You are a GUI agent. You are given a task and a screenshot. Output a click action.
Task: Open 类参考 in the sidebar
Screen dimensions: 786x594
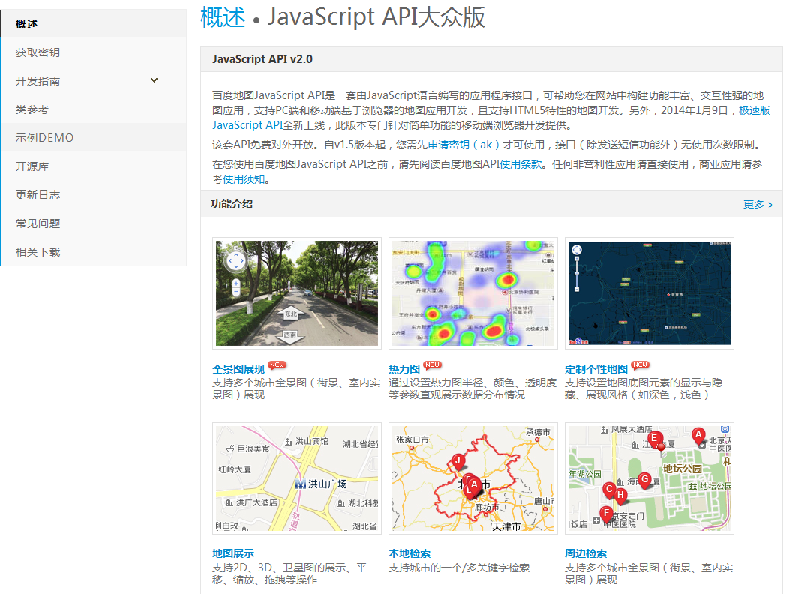pyautogui.click(x=94, y=109)
